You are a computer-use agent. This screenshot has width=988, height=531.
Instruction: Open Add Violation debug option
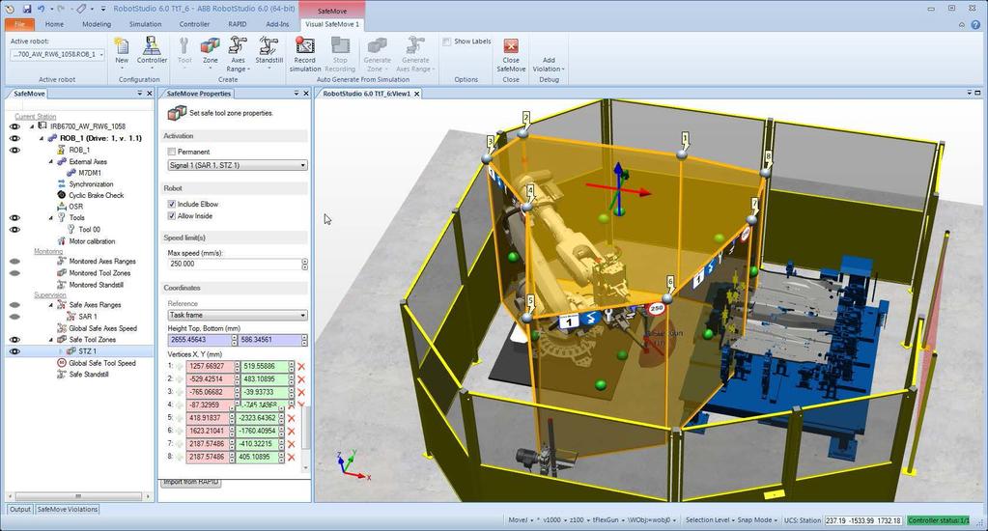pos(549,65)
